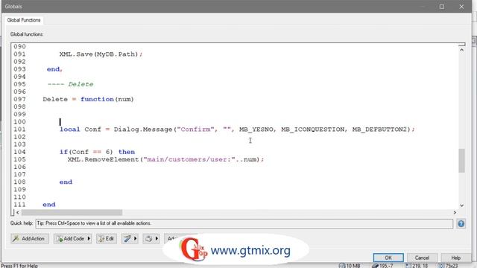
Task: Open the blue quick help question icon
Action: pos(461,223)
